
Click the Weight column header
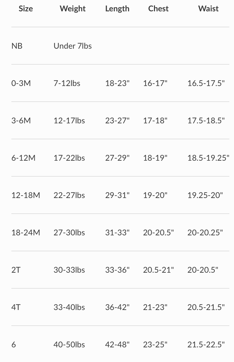pyautogui.click(x=72, y=9)
